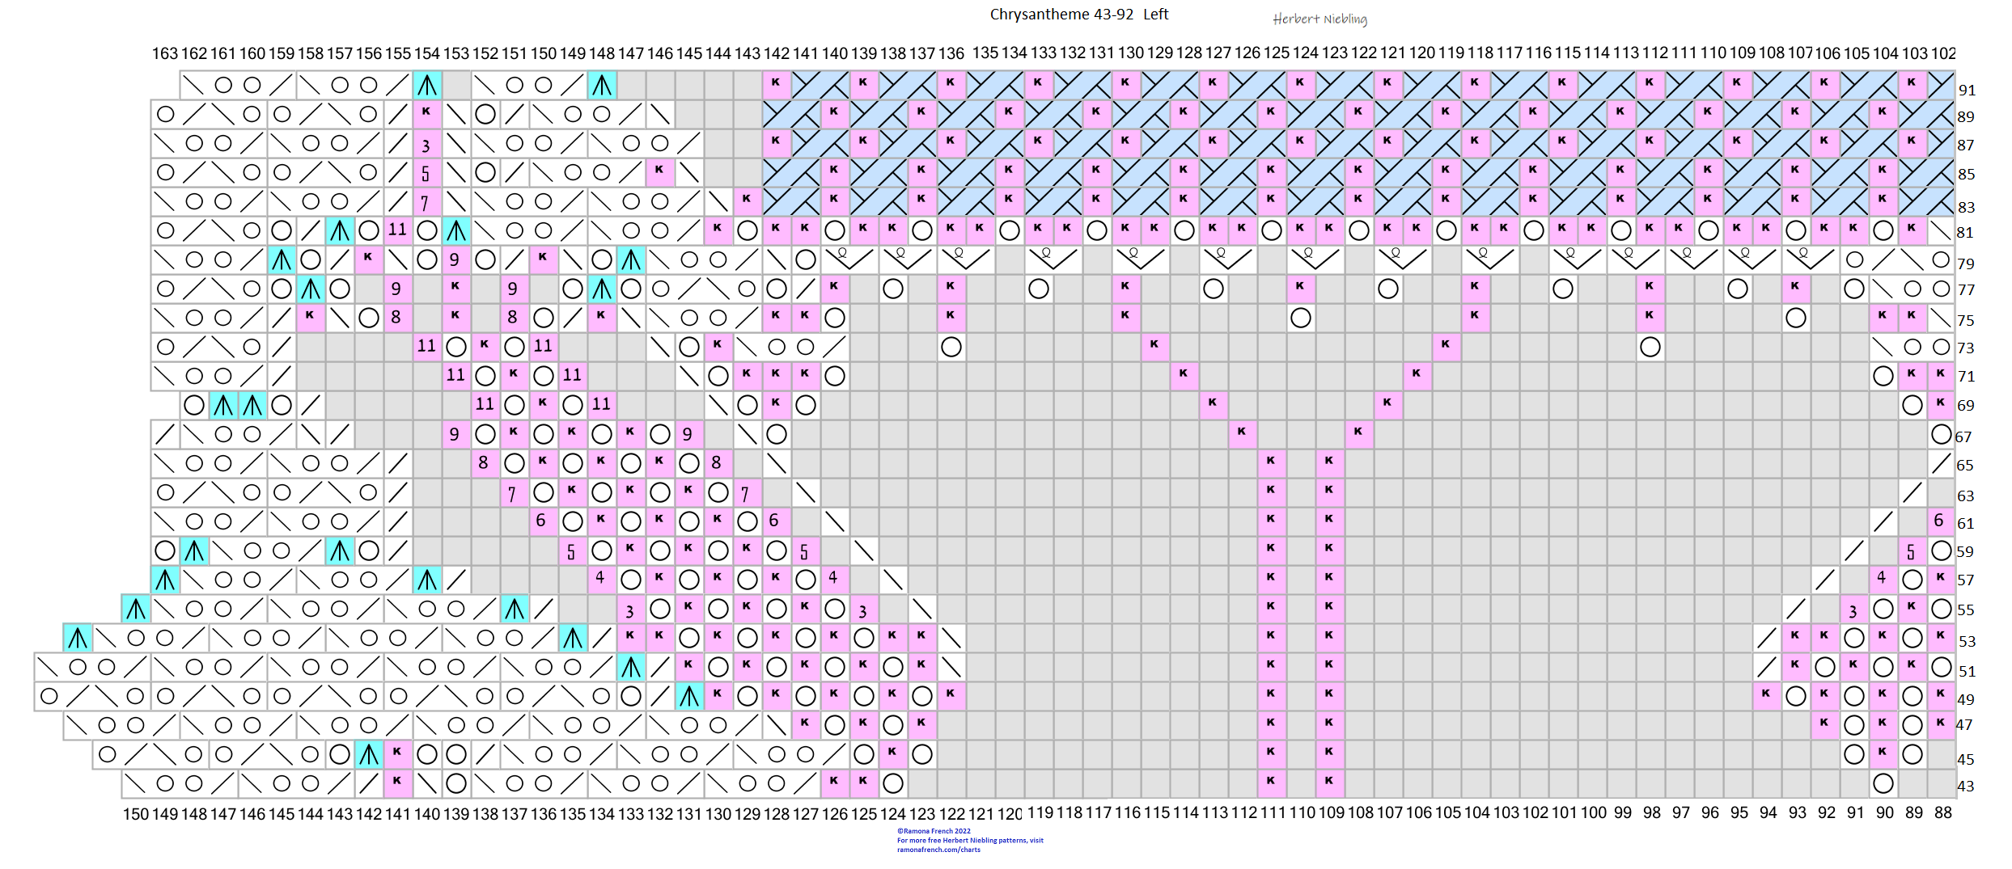Click the pink 3 cell in row 87
The image size is (2012, 869).
click(426, 145)
